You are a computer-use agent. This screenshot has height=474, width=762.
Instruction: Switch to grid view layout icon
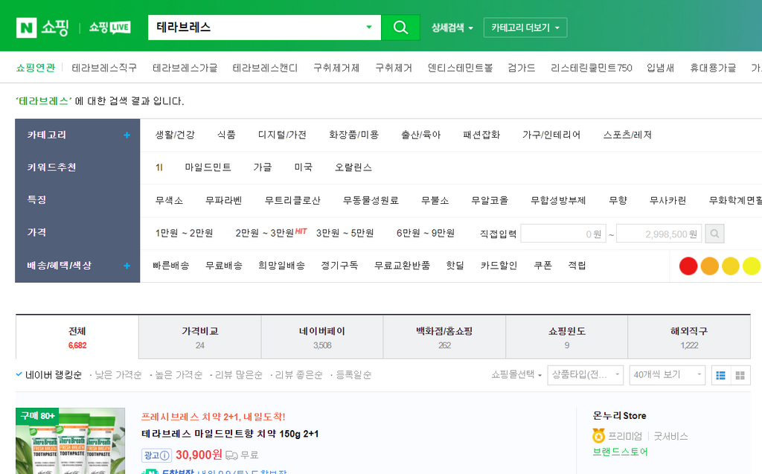click(x=740, y=375)
